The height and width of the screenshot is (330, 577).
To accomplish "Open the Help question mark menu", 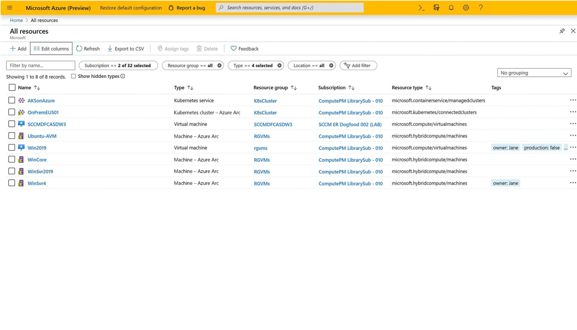I will tap(481, 8).
